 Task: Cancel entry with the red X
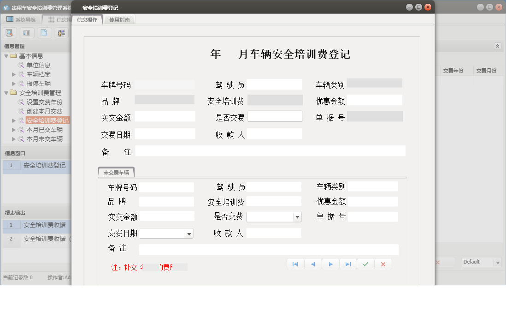(383, 264)
